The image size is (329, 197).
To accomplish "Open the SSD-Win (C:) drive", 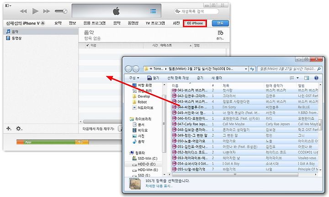I will (145, 159).
